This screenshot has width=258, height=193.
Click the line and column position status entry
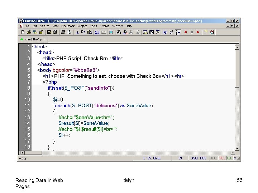click(152, 158)
